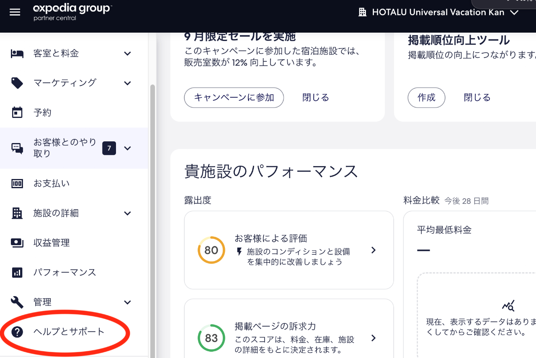Expand the 施設の詳細 submenu chevron
Screen dimensions: 536x358
pyautogui.click(x=128, y=213)
